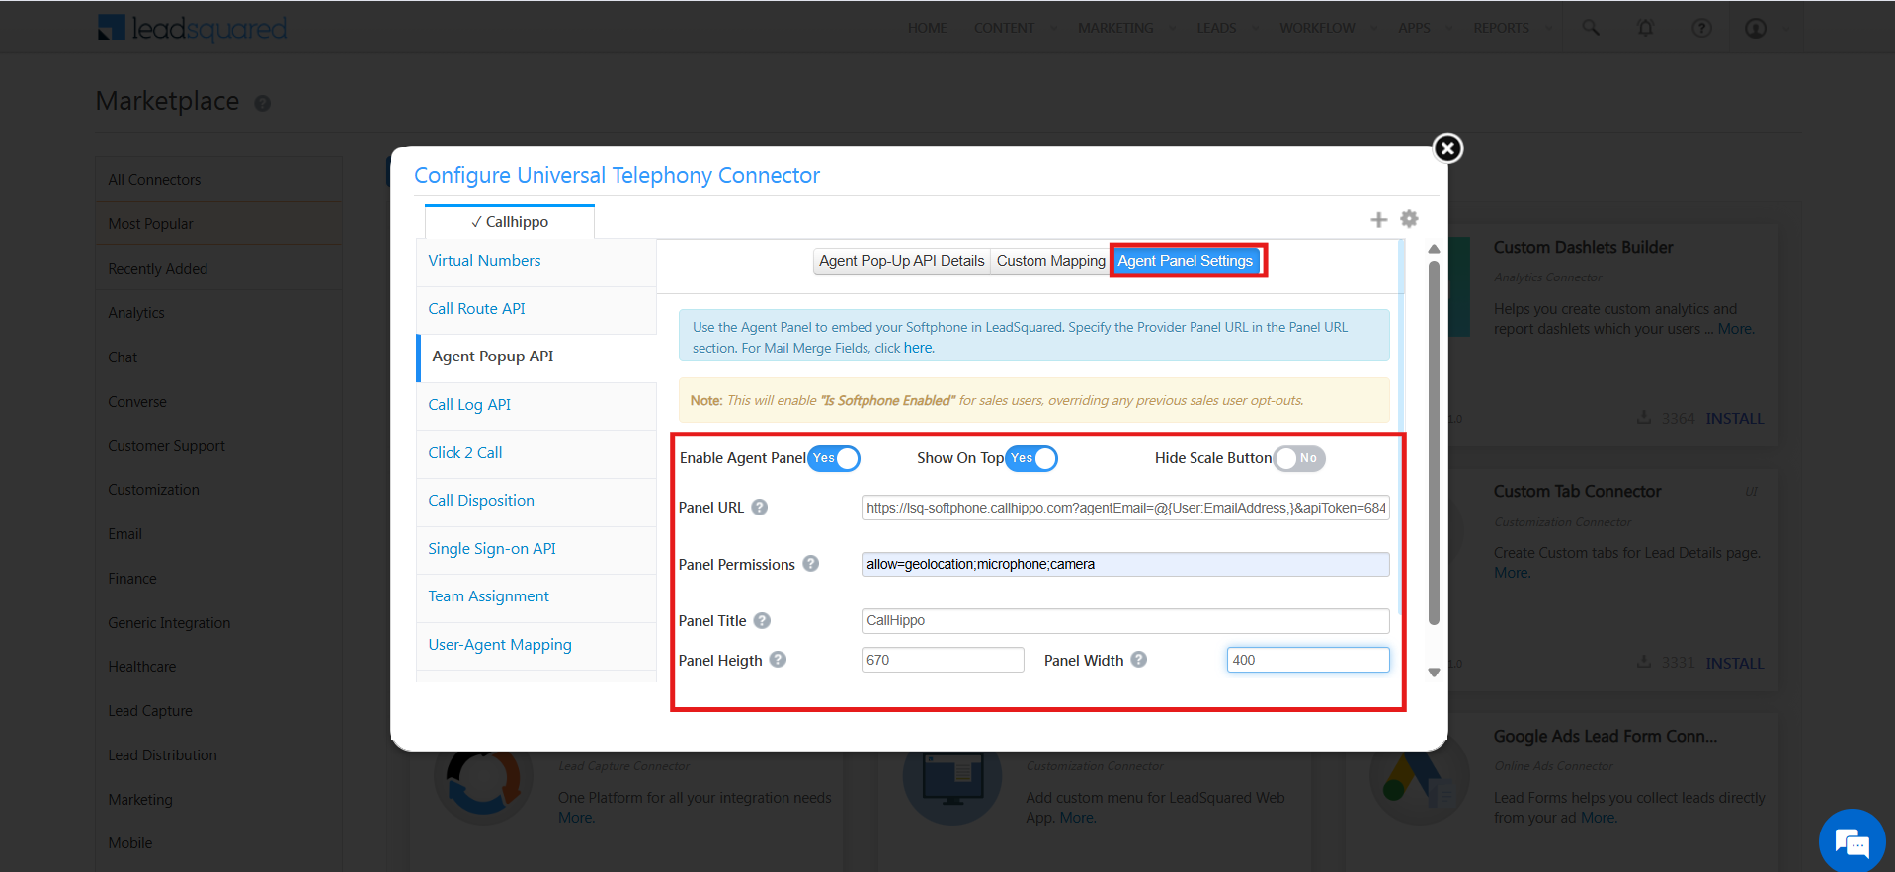Screen dimensions: 1895x872
Task: Click the Panel Heigth help icon
Action: [778, 659]
